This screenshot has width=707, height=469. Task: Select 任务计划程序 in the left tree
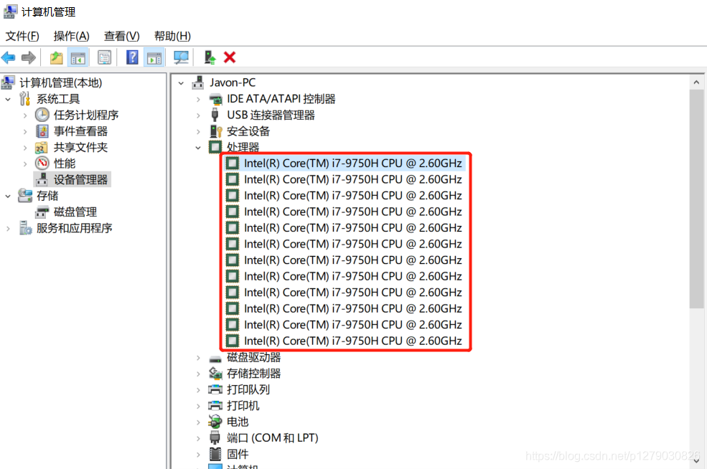[x=85, y=115]
